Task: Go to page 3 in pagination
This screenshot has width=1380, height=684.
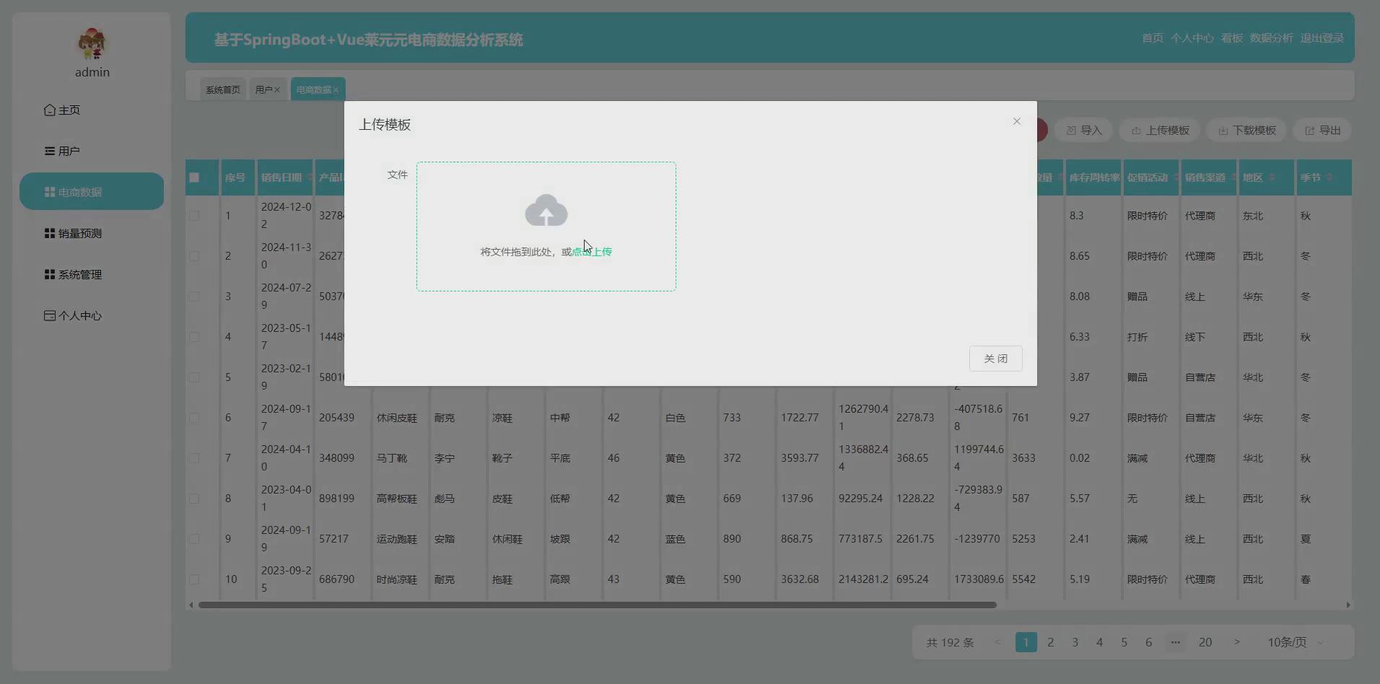Action: 1075,641
